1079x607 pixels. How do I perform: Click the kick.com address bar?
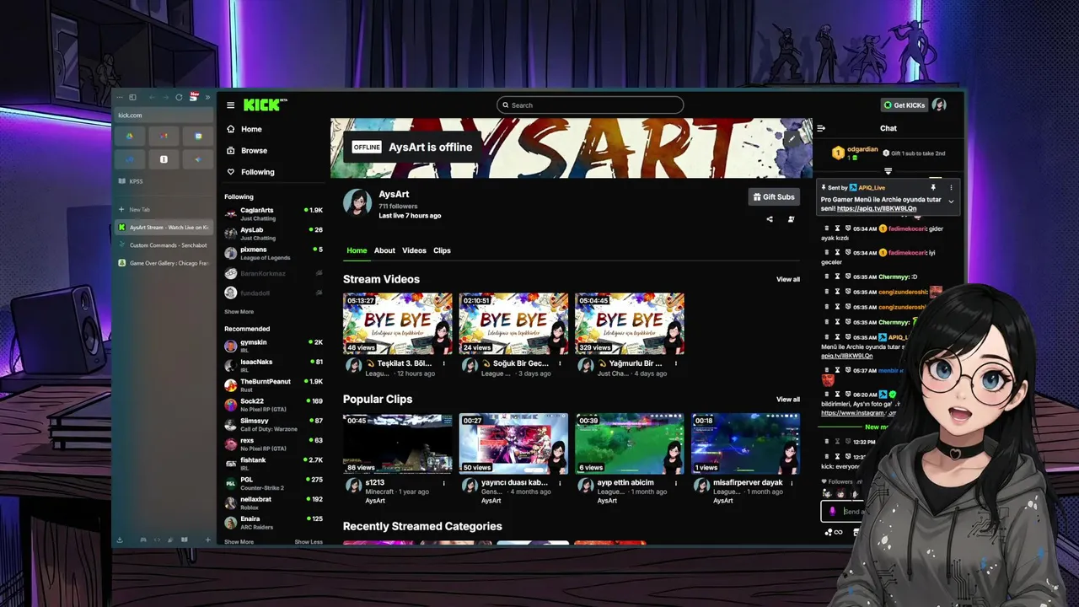click(164, 115)
